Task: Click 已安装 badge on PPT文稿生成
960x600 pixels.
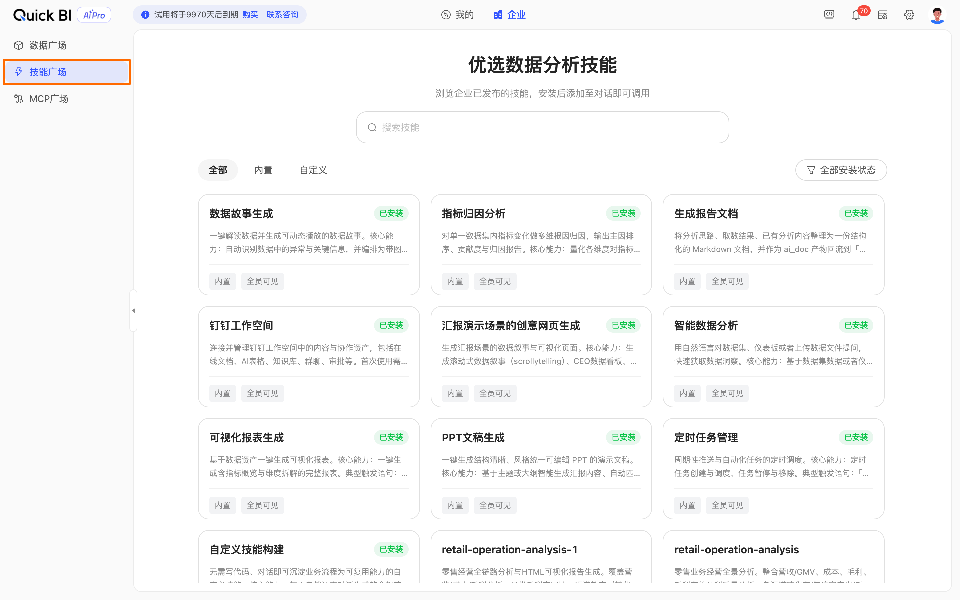Action: pyautogui.click(x=623, y=437)
